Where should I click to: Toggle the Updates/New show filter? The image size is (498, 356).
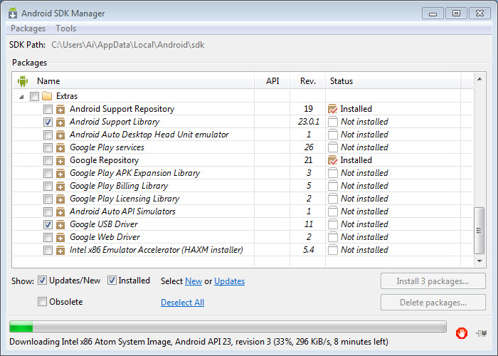43,281
